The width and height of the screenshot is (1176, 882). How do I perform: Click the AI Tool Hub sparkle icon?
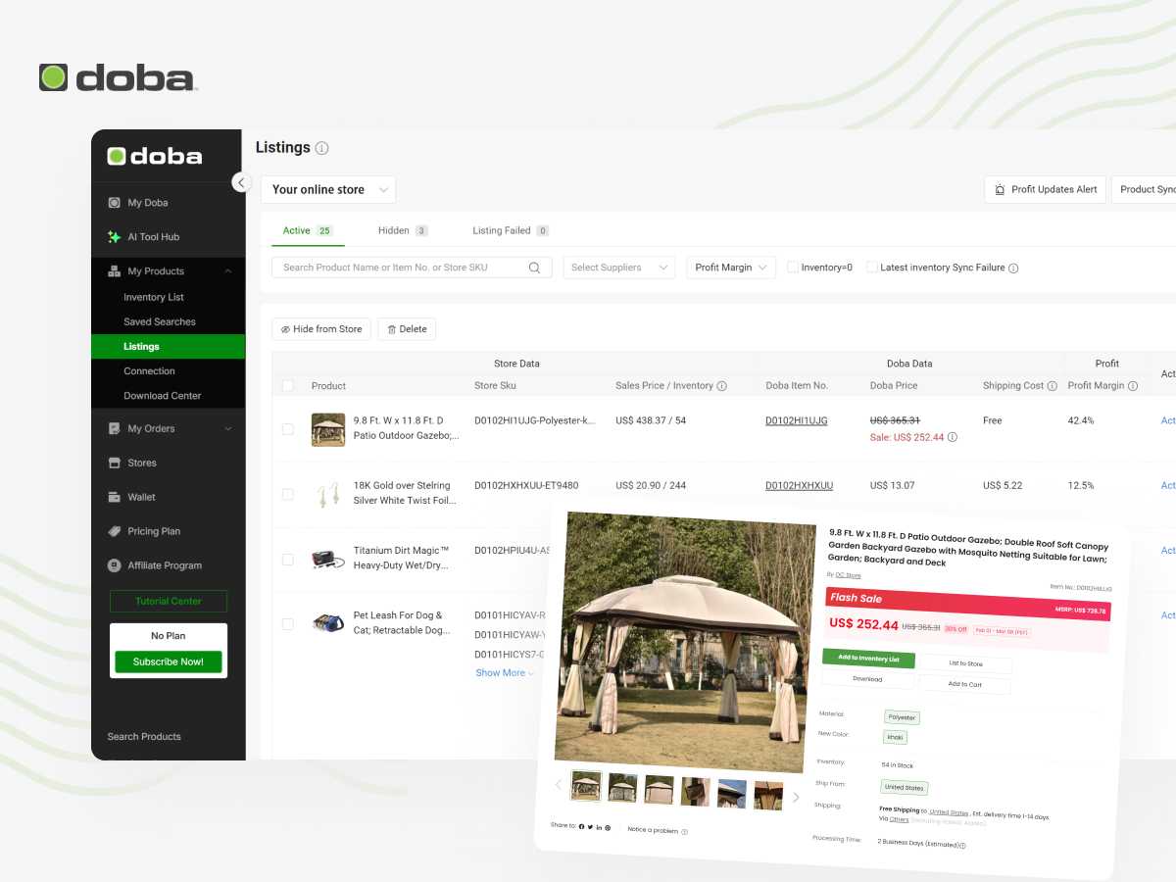click(x=115, y=237)
